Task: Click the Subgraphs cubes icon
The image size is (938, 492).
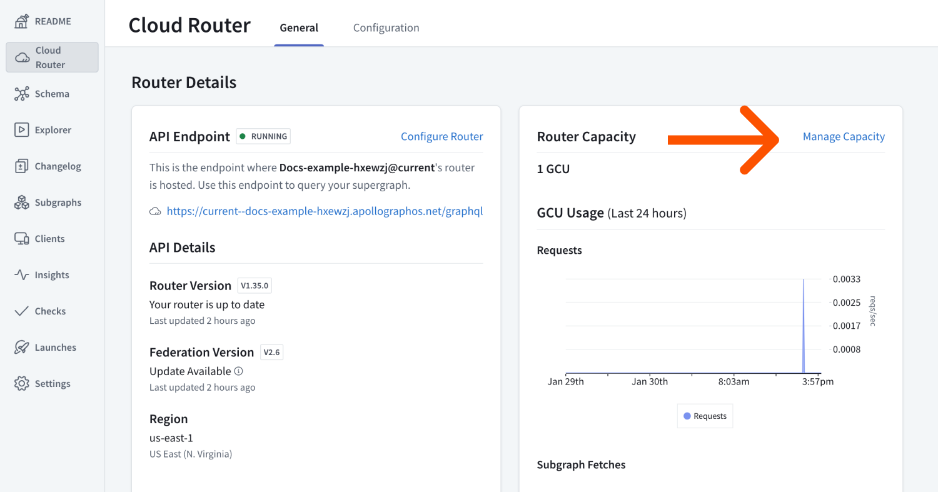Action: pyautogui.click(x=22, y=203)
